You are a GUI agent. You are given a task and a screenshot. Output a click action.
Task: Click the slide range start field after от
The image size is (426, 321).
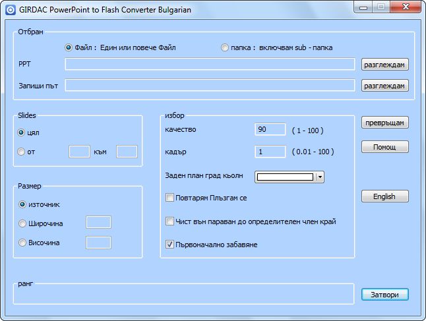79,152
